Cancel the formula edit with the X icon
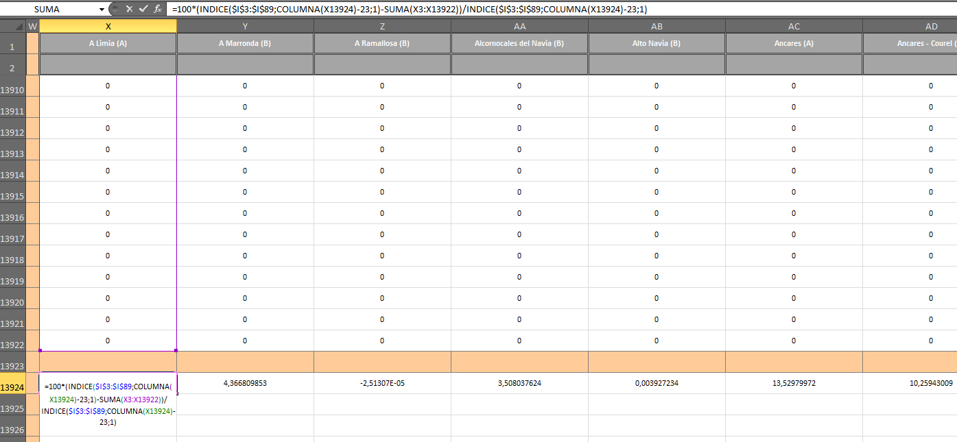Viewport: 957px width, 442px height. click(129, 9)
